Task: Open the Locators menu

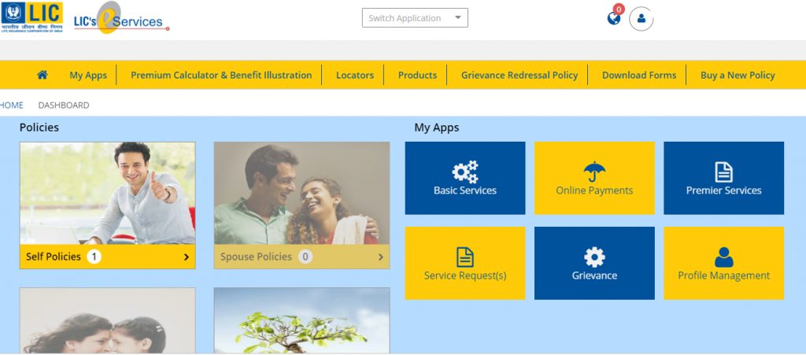Action: (355, 75)
